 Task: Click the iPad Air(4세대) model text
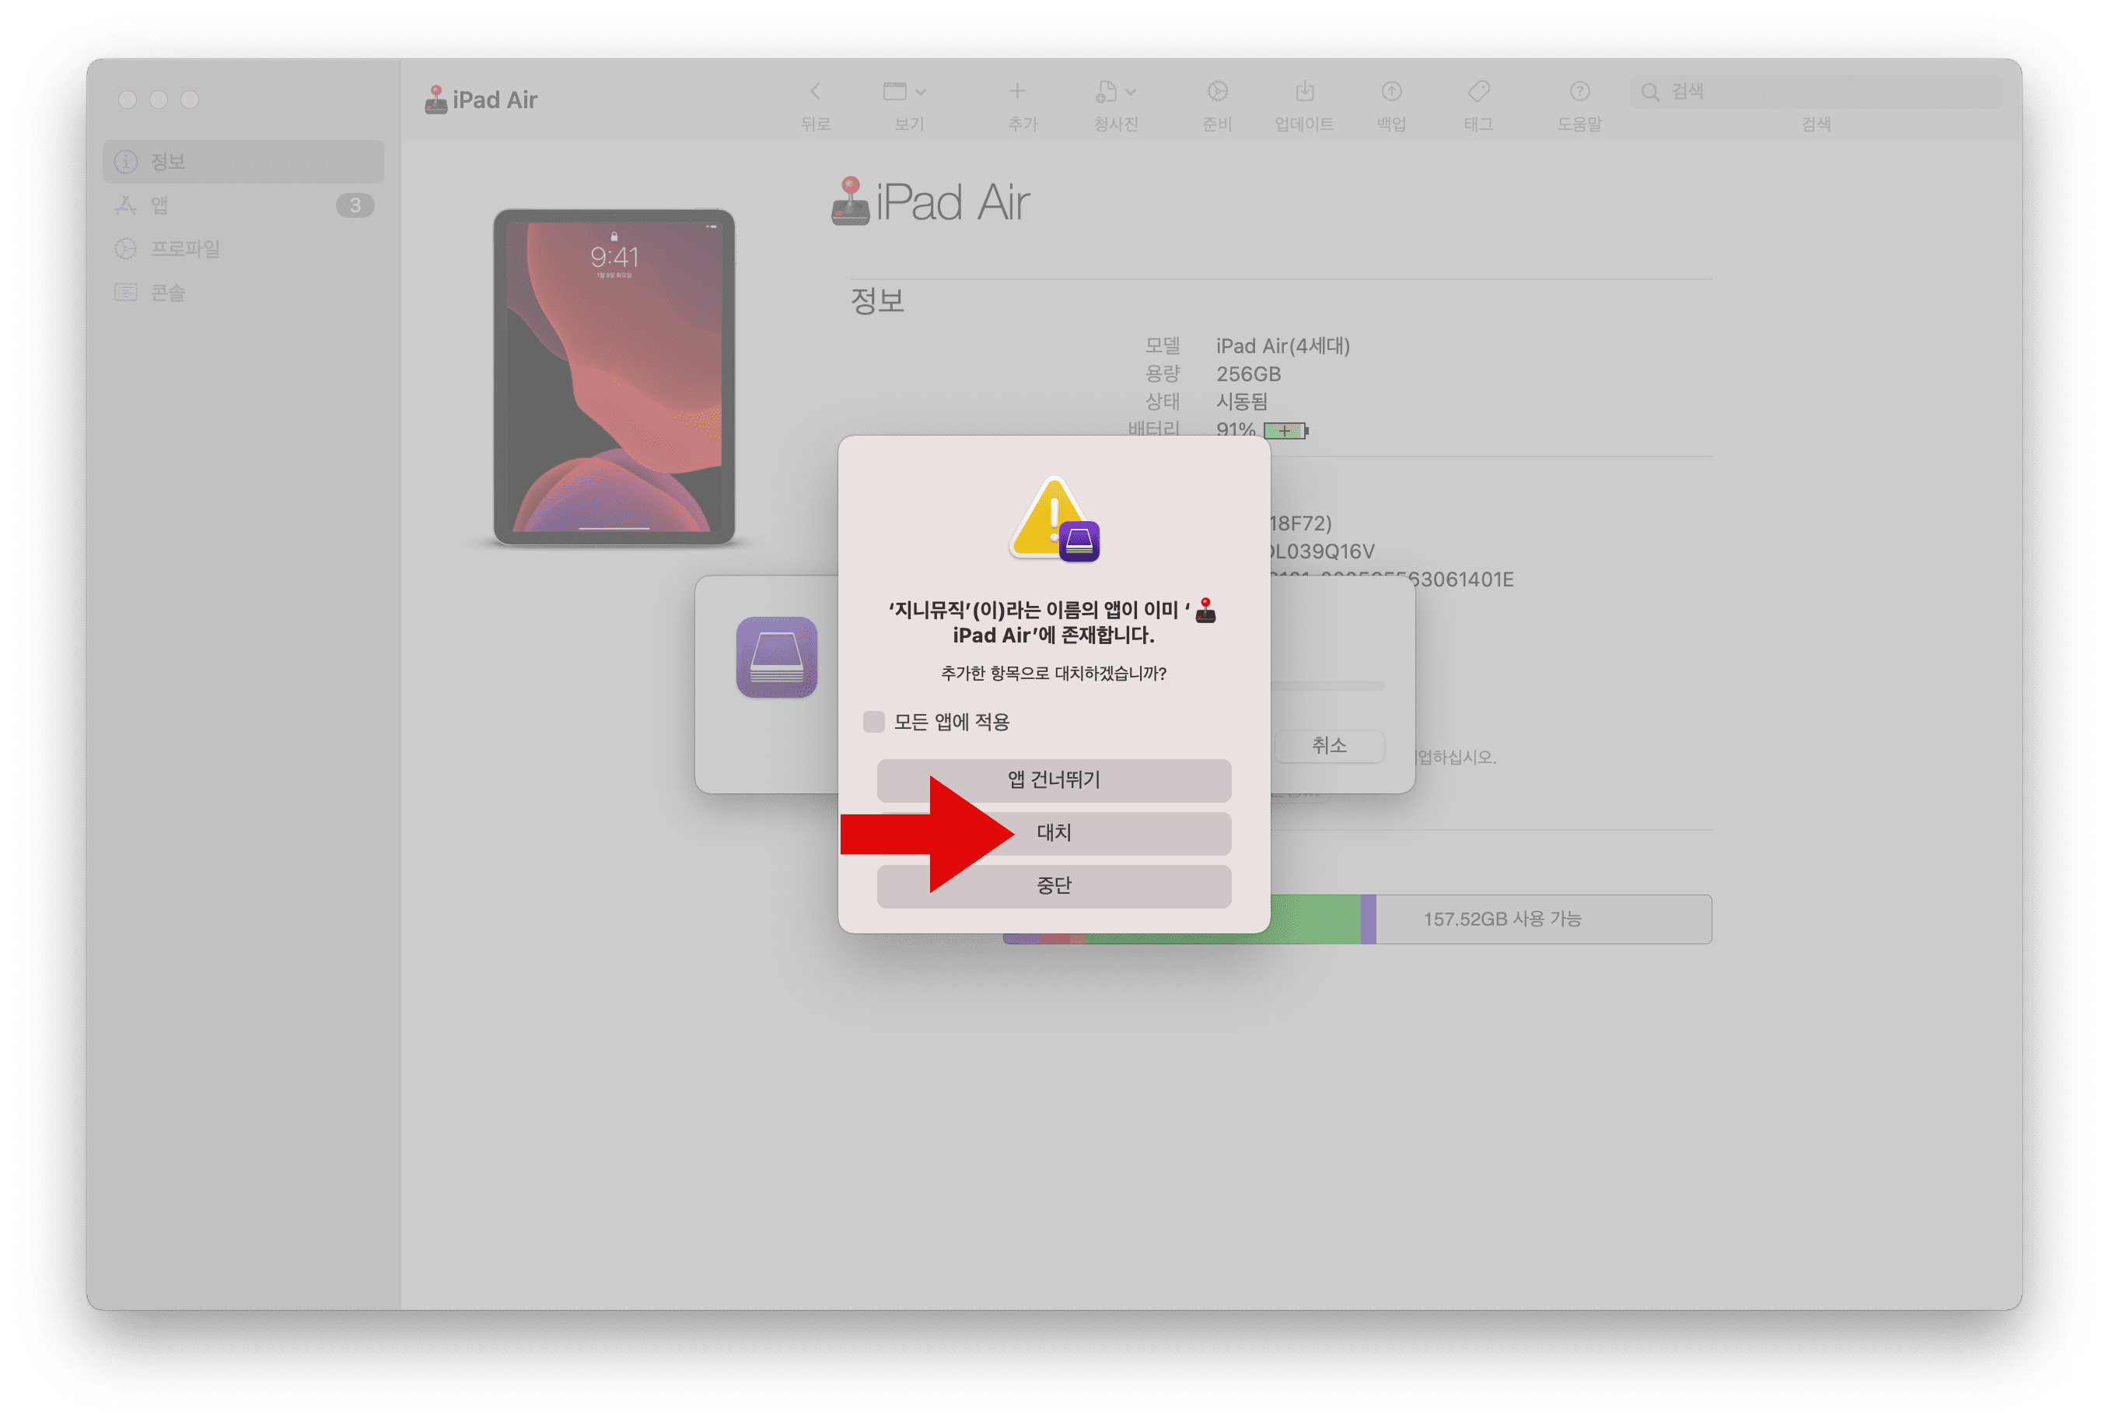(x=1282, y=346)
